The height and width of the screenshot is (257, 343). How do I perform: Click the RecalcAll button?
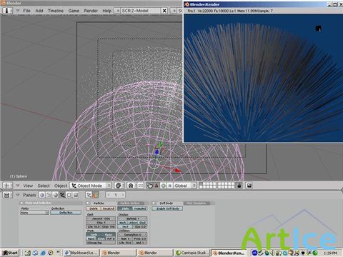109,208
